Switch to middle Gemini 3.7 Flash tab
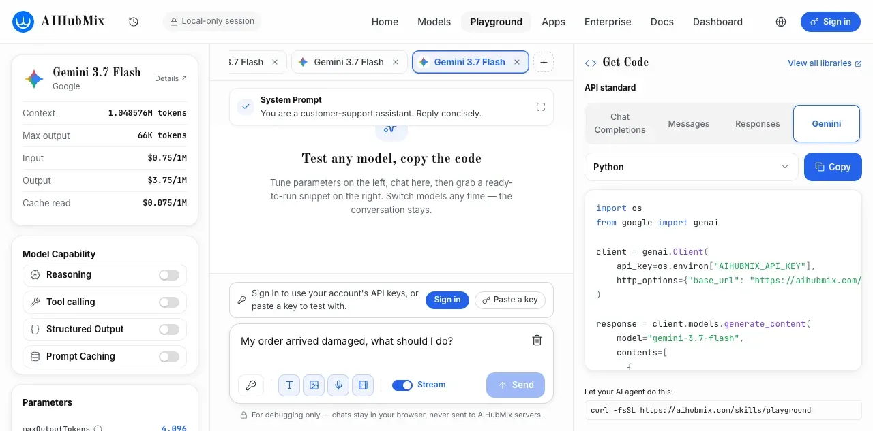Viewport: 873px width, 431px height. coord(349,62)
